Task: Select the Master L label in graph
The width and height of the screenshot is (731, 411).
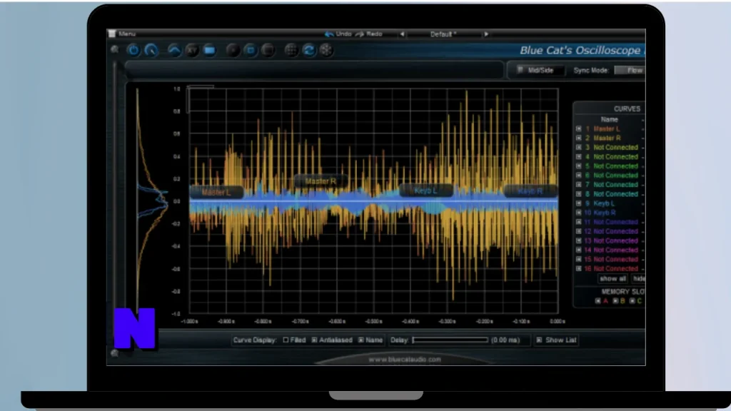Action: (216, 192)
